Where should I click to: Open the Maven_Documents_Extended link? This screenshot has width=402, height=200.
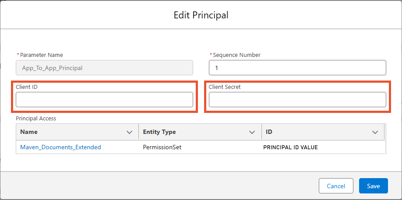[x=60, y=147]
